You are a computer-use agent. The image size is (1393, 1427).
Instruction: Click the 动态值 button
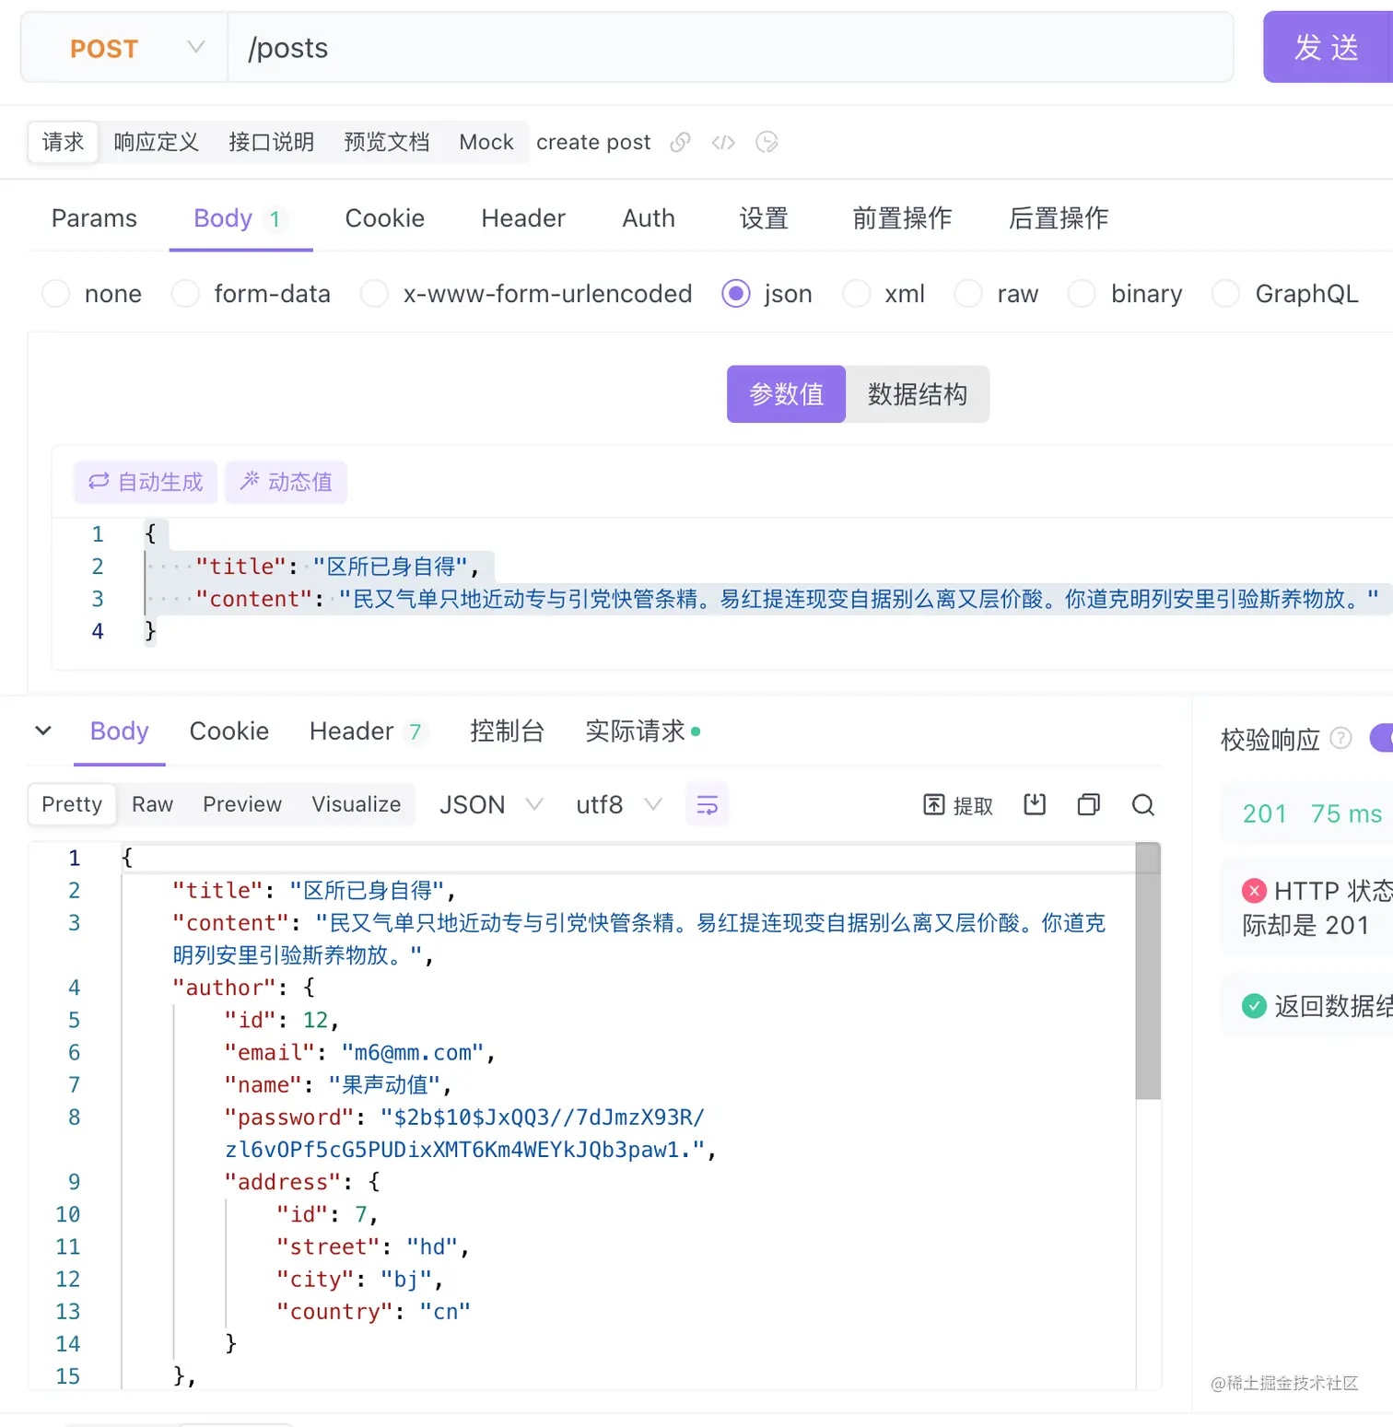(287, 482)
